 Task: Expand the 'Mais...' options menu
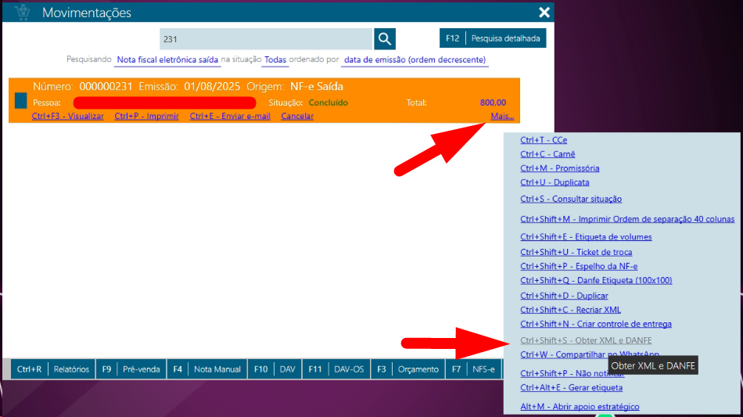(x=502, y=117)
